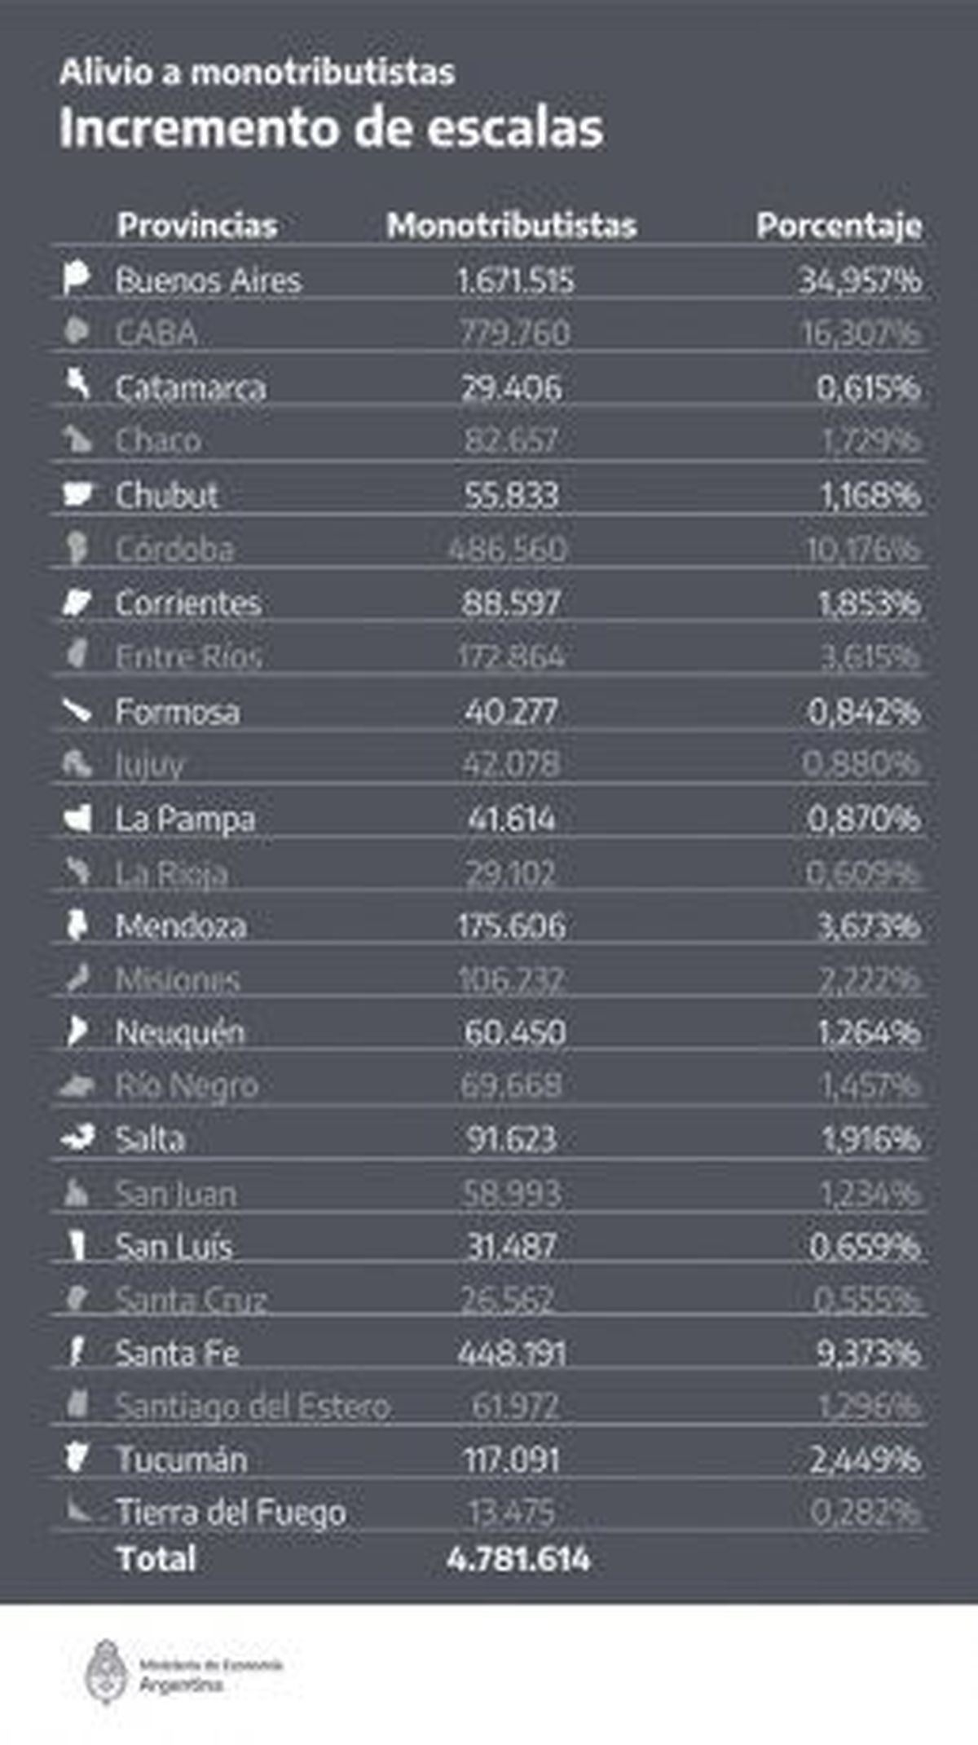Click the Corrientes province shape icon

pos(77,603)
